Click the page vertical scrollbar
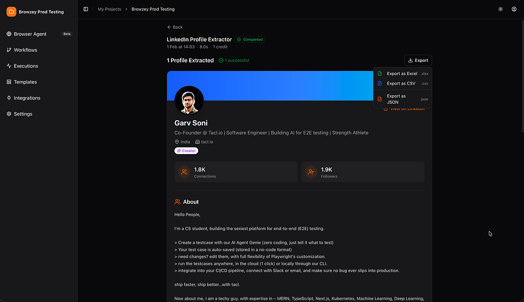 click(522, 76)
